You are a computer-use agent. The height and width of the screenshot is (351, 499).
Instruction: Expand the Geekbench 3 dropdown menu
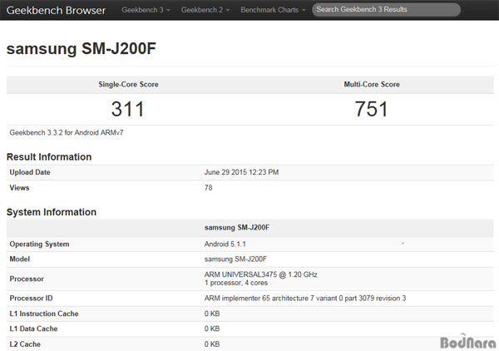coord(146,10)
